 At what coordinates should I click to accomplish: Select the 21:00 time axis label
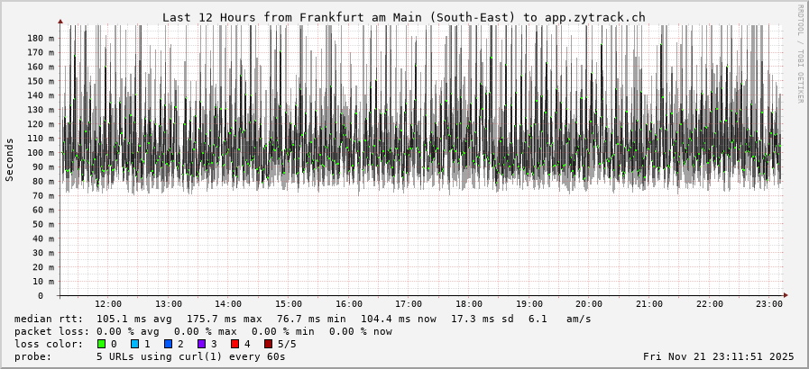point(649,304)
